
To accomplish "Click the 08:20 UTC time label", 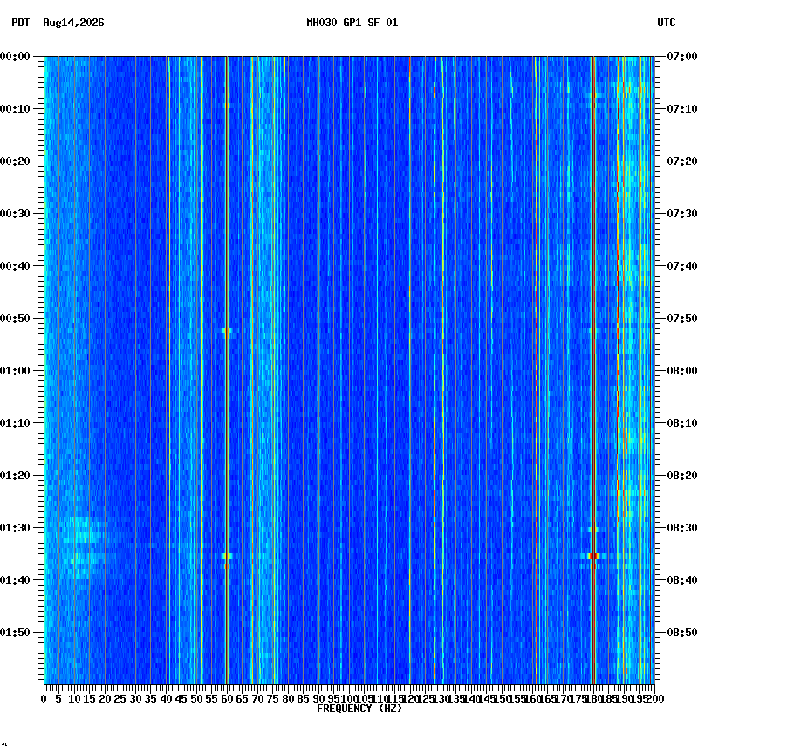I will (x=682, y=476).
